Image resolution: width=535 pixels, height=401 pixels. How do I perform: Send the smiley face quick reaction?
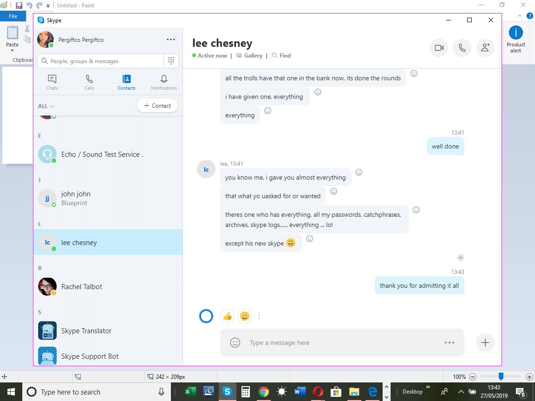pyautogui.click(x=245, y=316)
